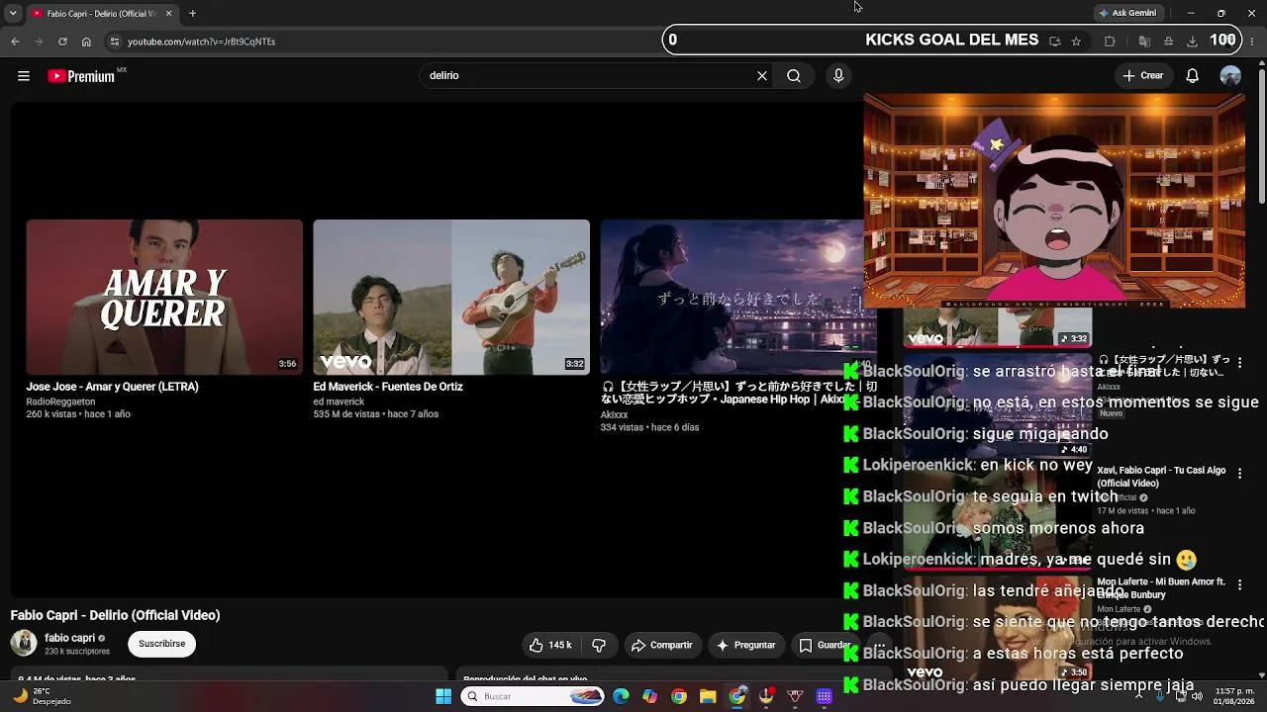Select the youtube.com address bar URL
Viewport: 1267px width, 712px height.
point(202,42)
